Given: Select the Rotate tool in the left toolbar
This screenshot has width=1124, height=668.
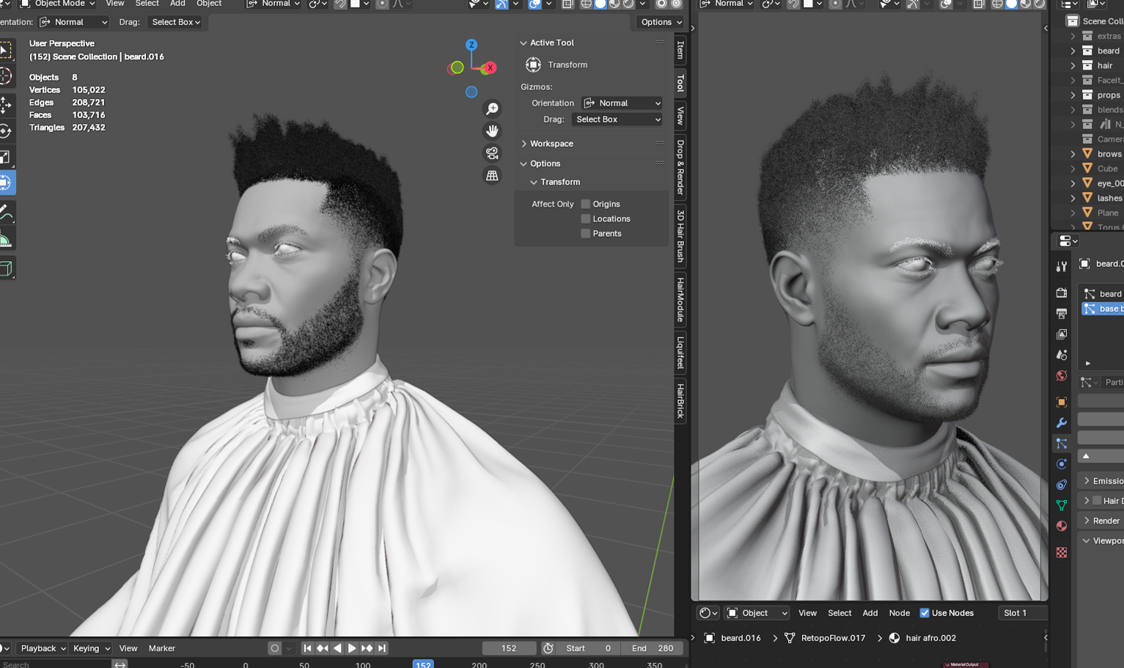Looking at the screenshot, I should click(x=8, y=131).
